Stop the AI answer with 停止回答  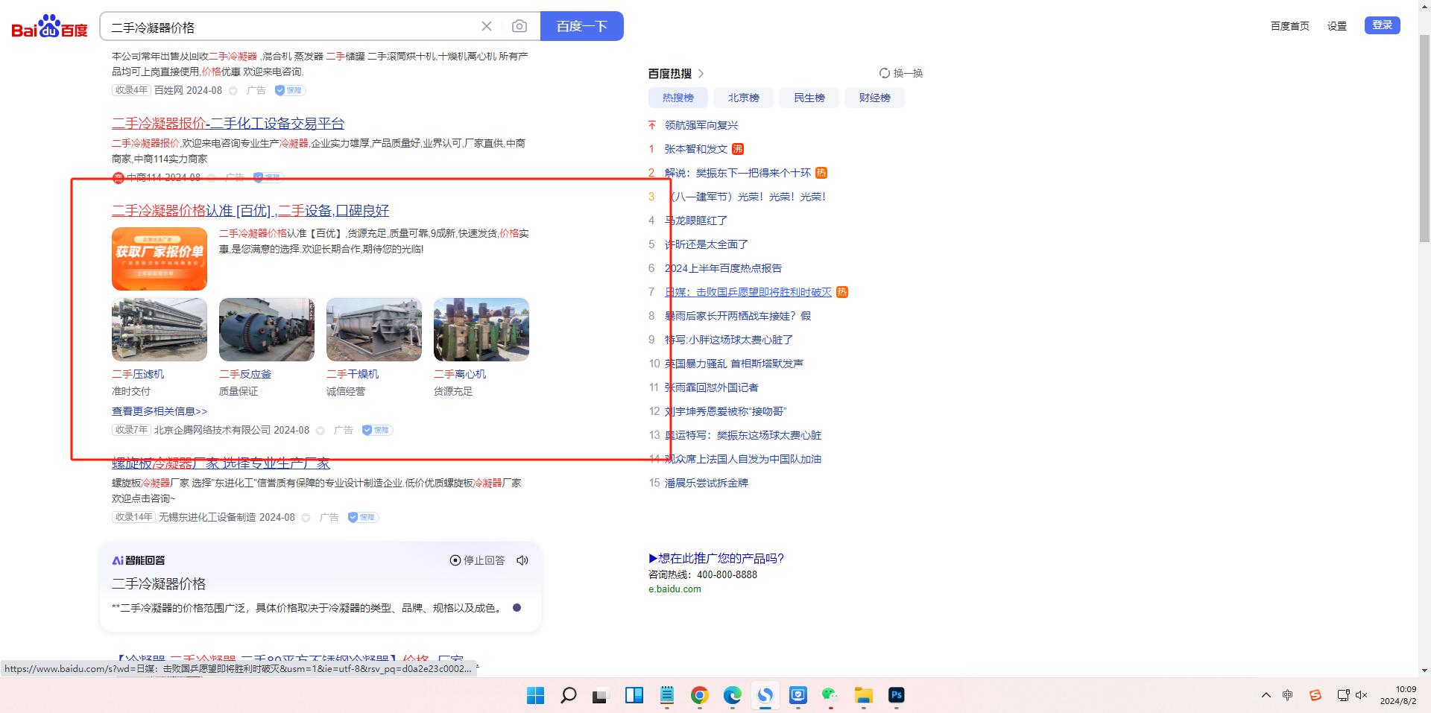[477, 560]
